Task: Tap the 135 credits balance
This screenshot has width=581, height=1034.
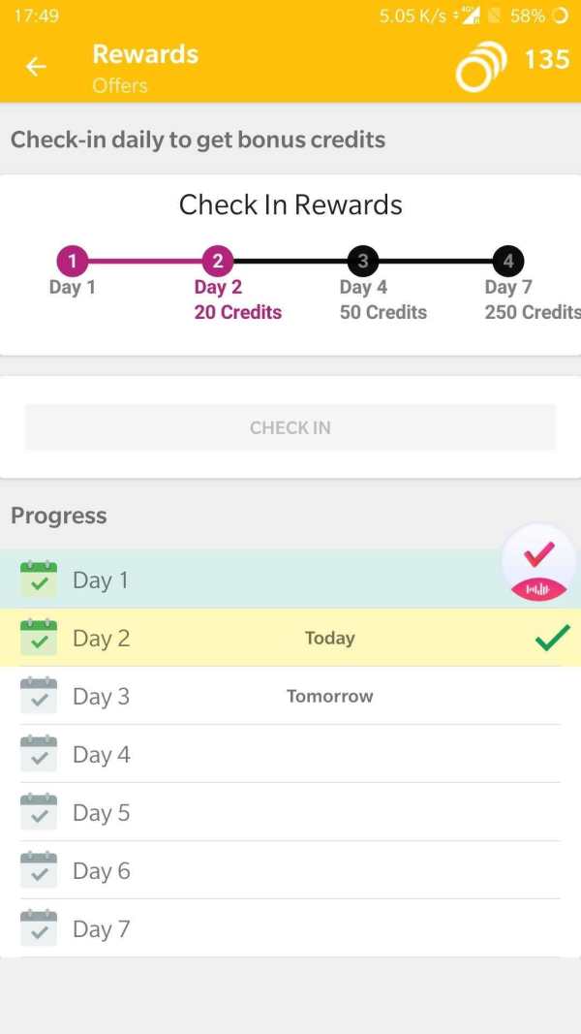Action: [547, 59]
